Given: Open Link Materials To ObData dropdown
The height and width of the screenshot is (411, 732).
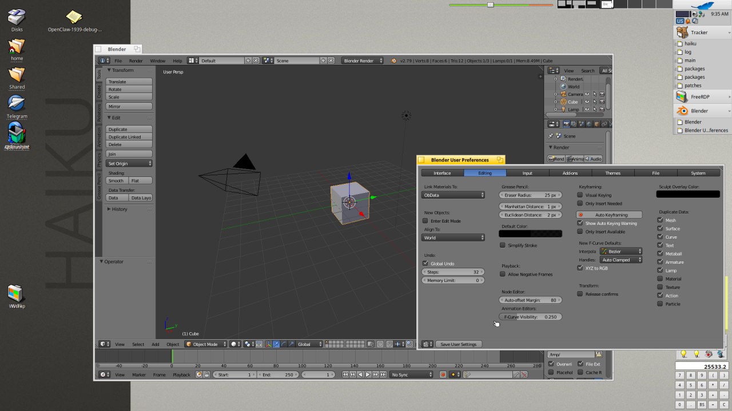Looking at the screenshot, I should pyautogui.click(x=453, y=195).
